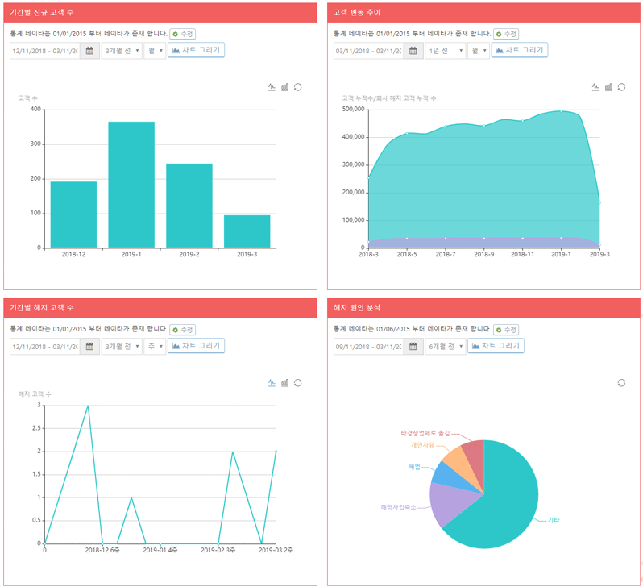Open calendar in 해지 원인 분석 panel

coord(413,347)
